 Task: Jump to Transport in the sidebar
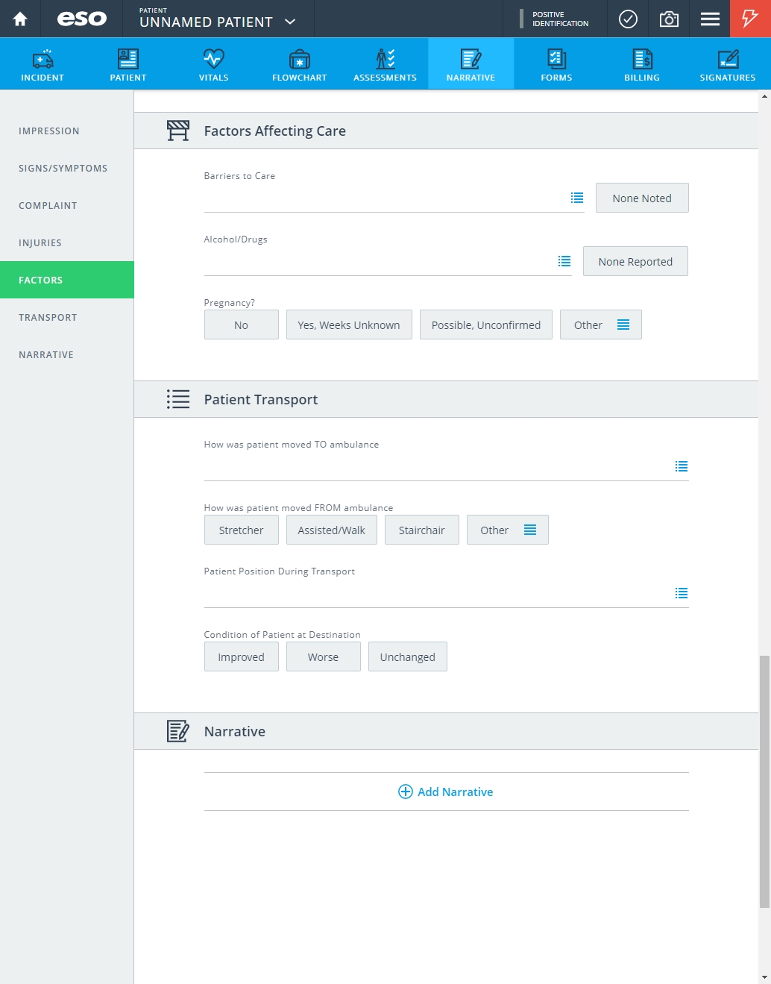coord(48,317)
